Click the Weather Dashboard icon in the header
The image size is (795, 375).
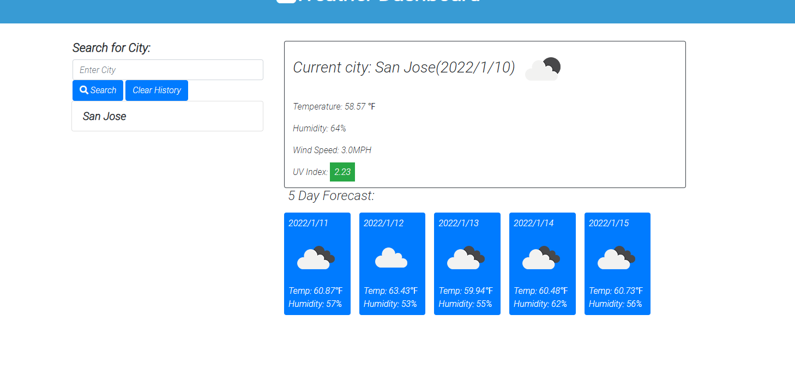click(x=286, y=1)
